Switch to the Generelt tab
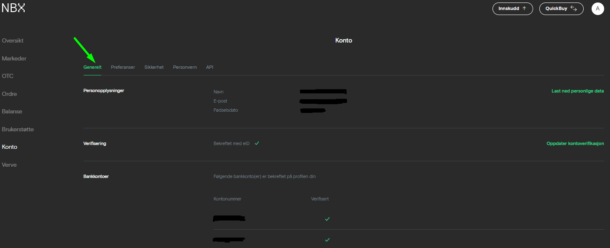This screenshot has width=610, height=248. point(92,67)
